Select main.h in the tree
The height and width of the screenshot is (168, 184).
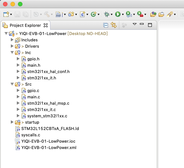tap(34, 65)
